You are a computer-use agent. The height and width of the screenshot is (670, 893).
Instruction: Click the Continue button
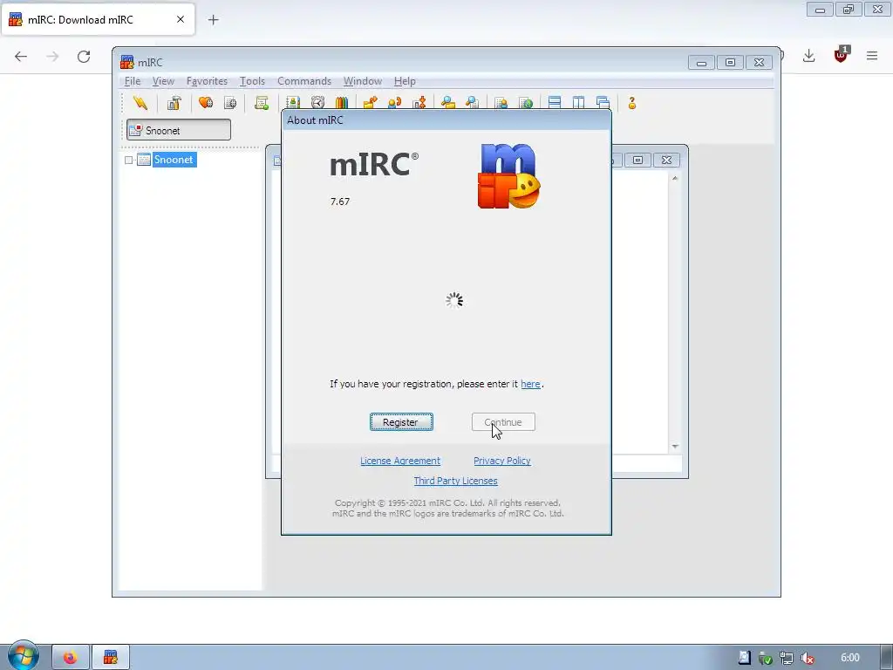click(x=503, y=422)
